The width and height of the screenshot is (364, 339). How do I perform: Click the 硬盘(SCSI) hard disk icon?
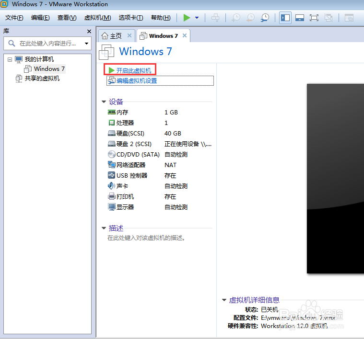[x=111, y=133]
